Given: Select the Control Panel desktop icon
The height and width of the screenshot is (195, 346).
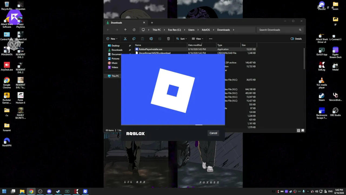Looking at the screenshot, I should click(x=7, y=36).
